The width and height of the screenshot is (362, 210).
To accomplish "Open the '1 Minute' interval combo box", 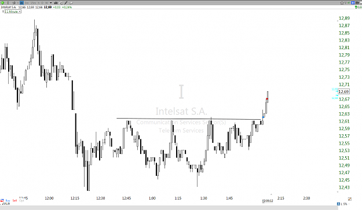I will tap(13, 12).
